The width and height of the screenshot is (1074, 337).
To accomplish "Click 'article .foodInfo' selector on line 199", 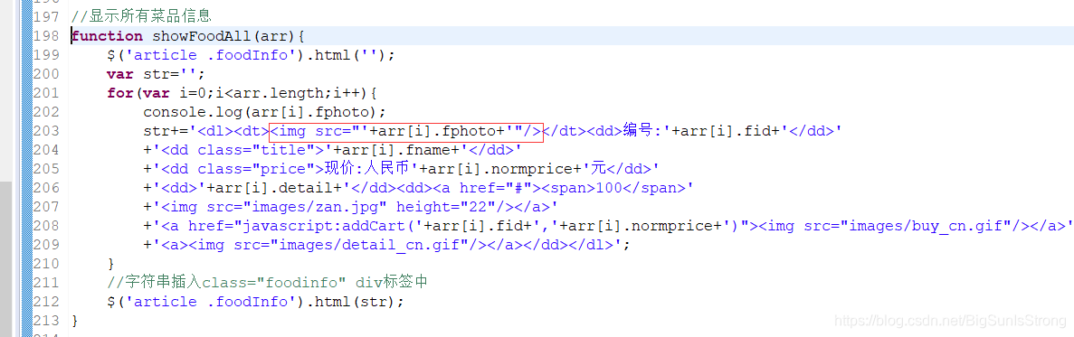I will [x=206, y=55].
